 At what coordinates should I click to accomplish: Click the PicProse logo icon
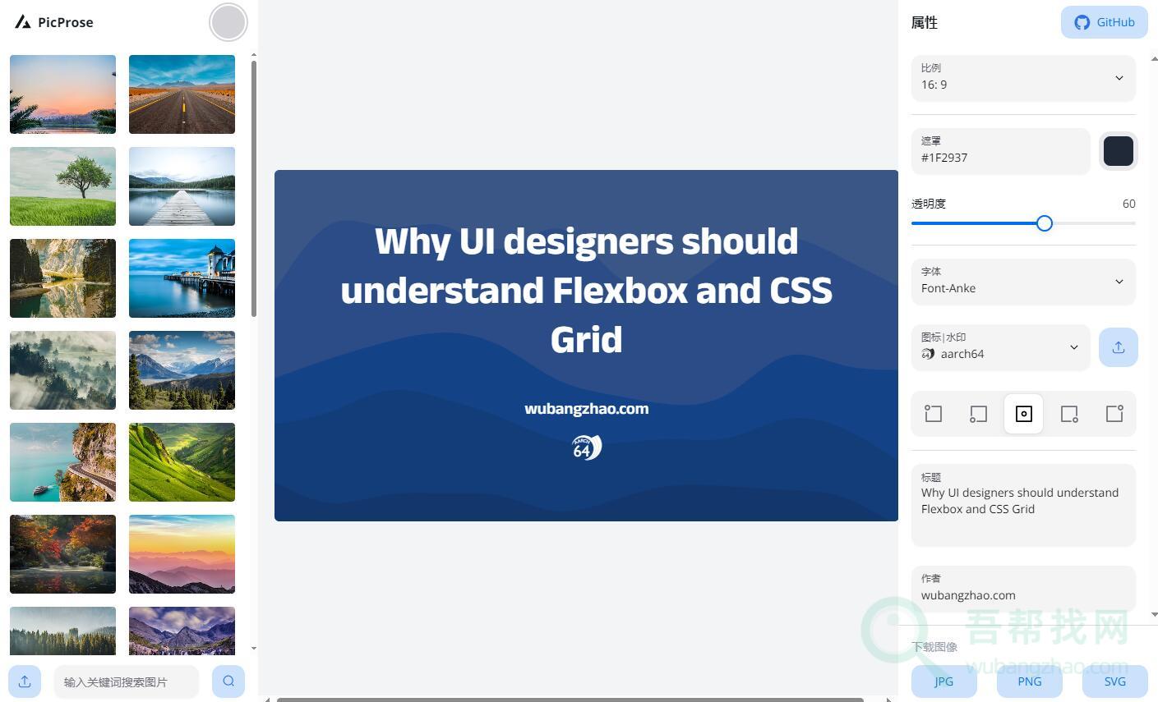point(23,22)
